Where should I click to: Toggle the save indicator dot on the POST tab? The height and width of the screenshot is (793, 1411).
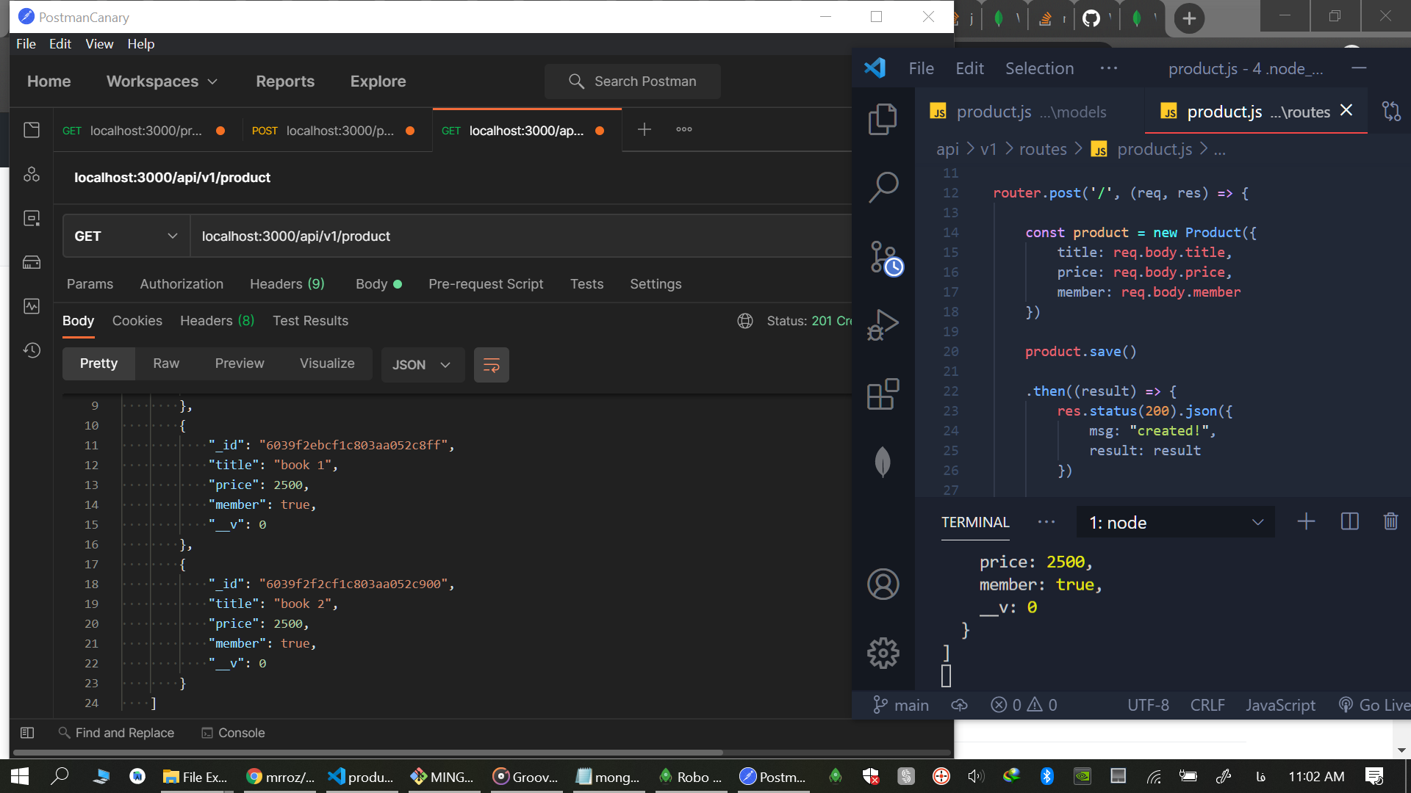(409, 131)
